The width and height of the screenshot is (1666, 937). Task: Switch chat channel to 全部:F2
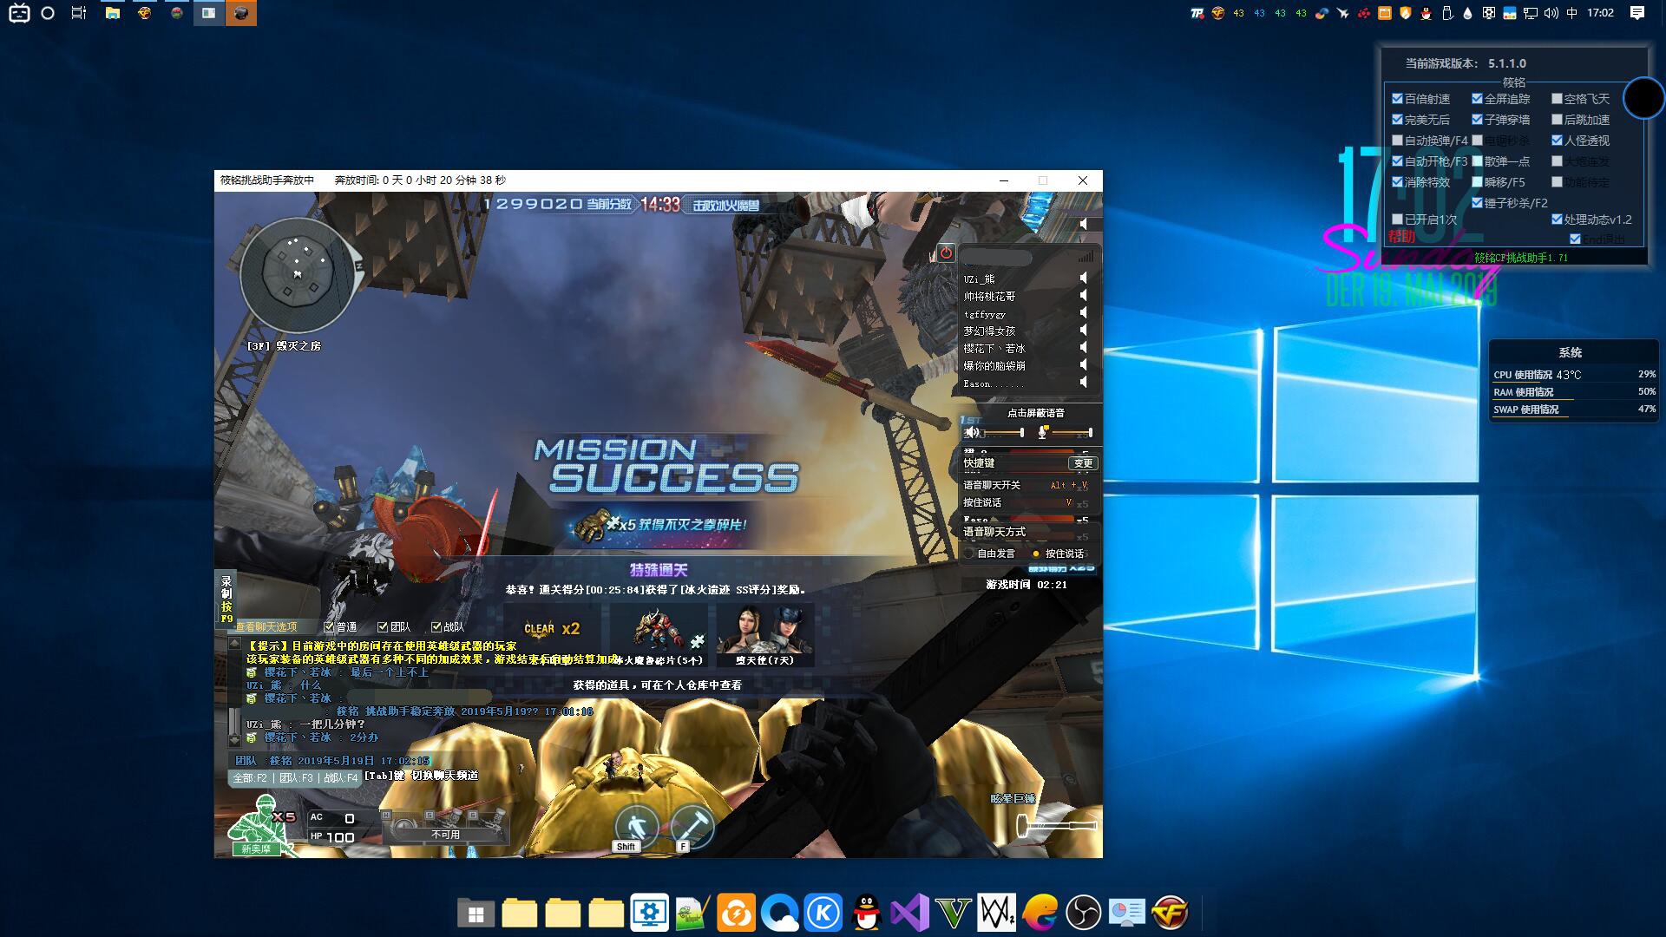click(250, 778)
